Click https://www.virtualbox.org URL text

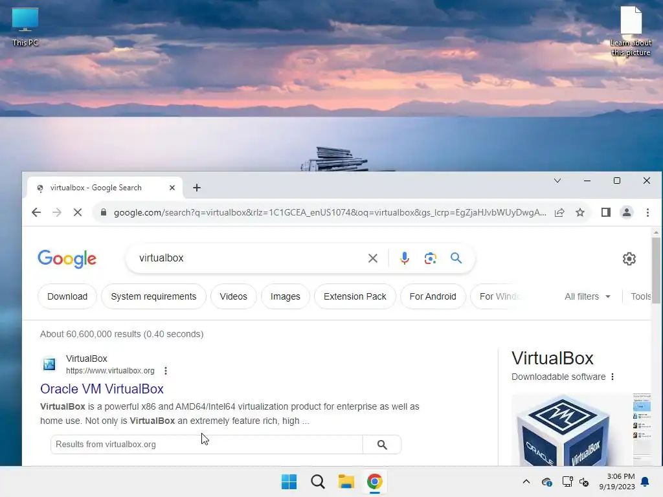(110, 371)
